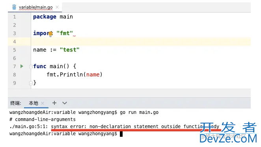Click the './main.go:5:1:' error location
This screenshot has height=147, width=261.
(x=29, y=127)
